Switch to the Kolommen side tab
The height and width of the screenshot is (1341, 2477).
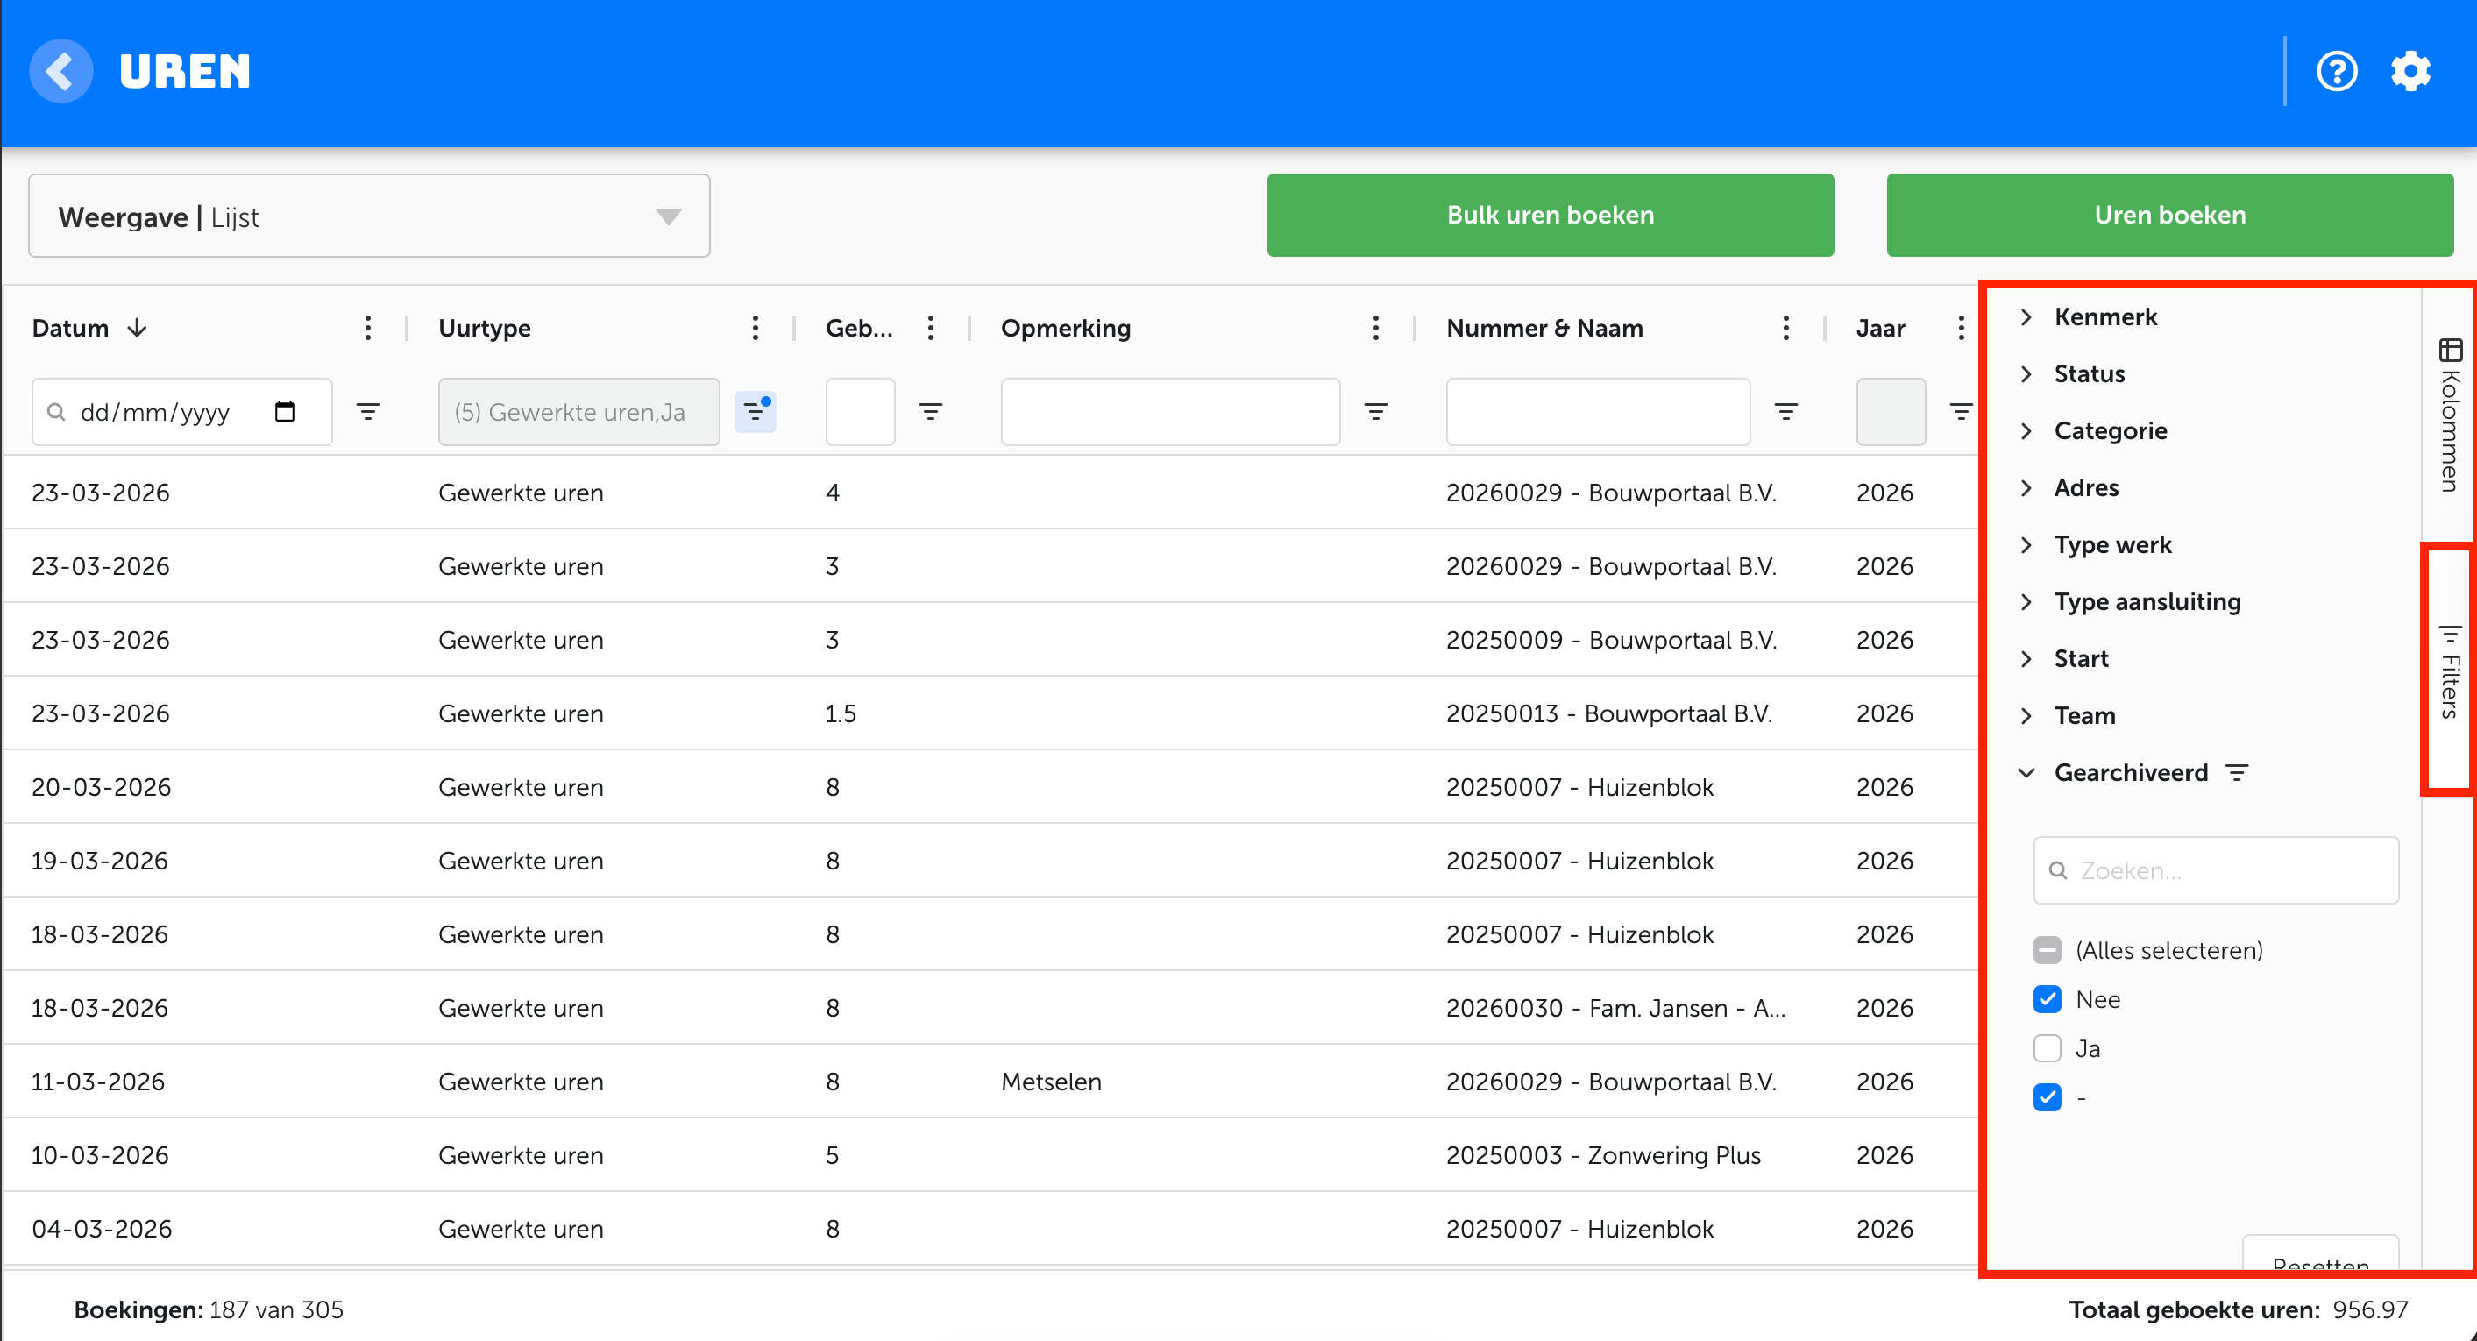[2449, 414]
